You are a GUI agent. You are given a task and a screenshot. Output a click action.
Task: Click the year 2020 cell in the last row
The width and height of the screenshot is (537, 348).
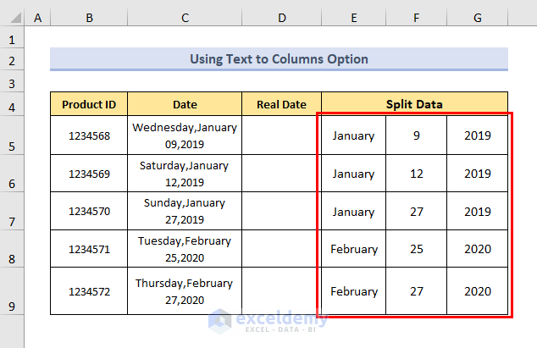click(478, 291)
